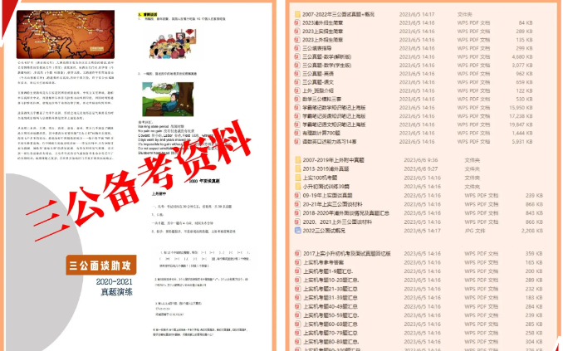
Task: Click the PDF icon beside 三公真题-语文
Action: pyautogui.click(x=297, y=82)
